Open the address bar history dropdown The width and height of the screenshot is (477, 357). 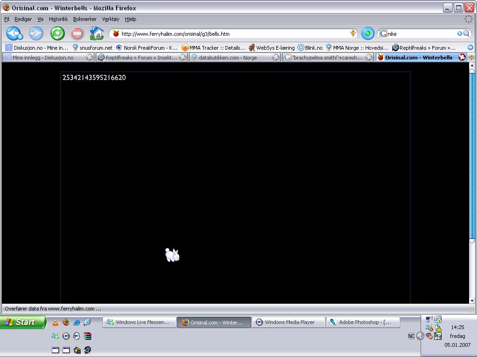click(x=353, y=33)
